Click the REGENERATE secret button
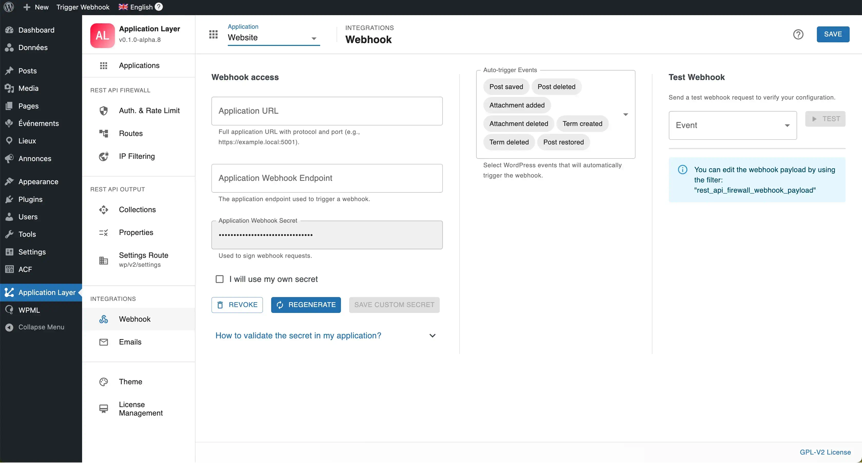This screenshot has height=463, width=862. (x=306, y=305)
